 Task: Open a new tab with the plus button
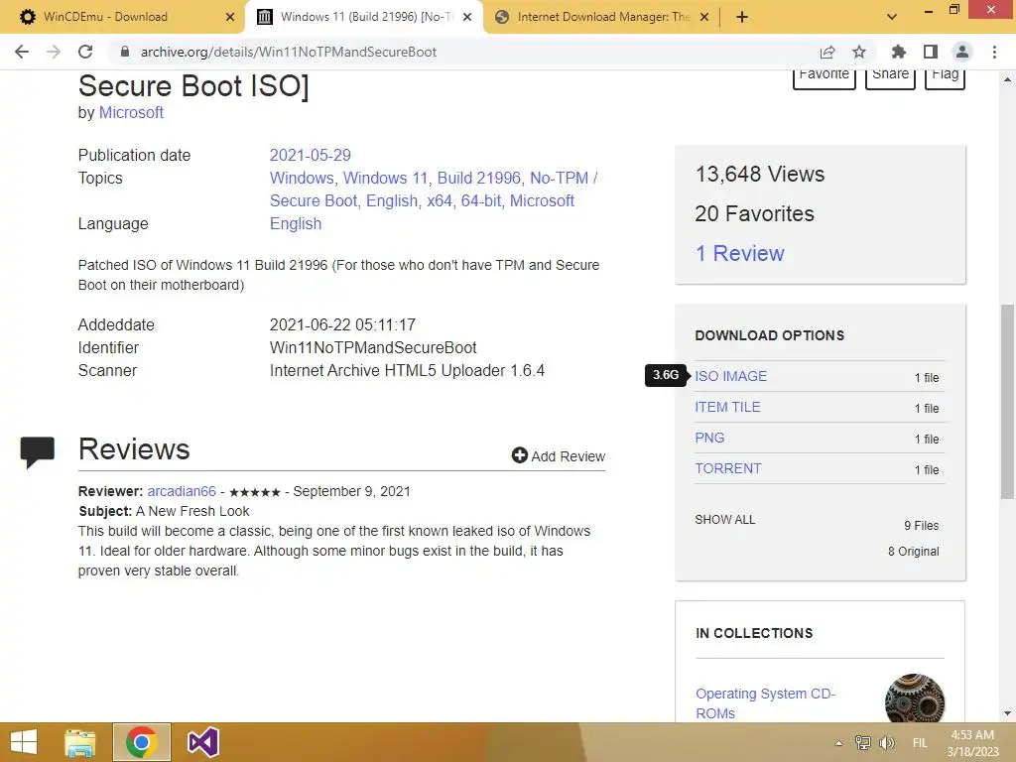point(742,17)
